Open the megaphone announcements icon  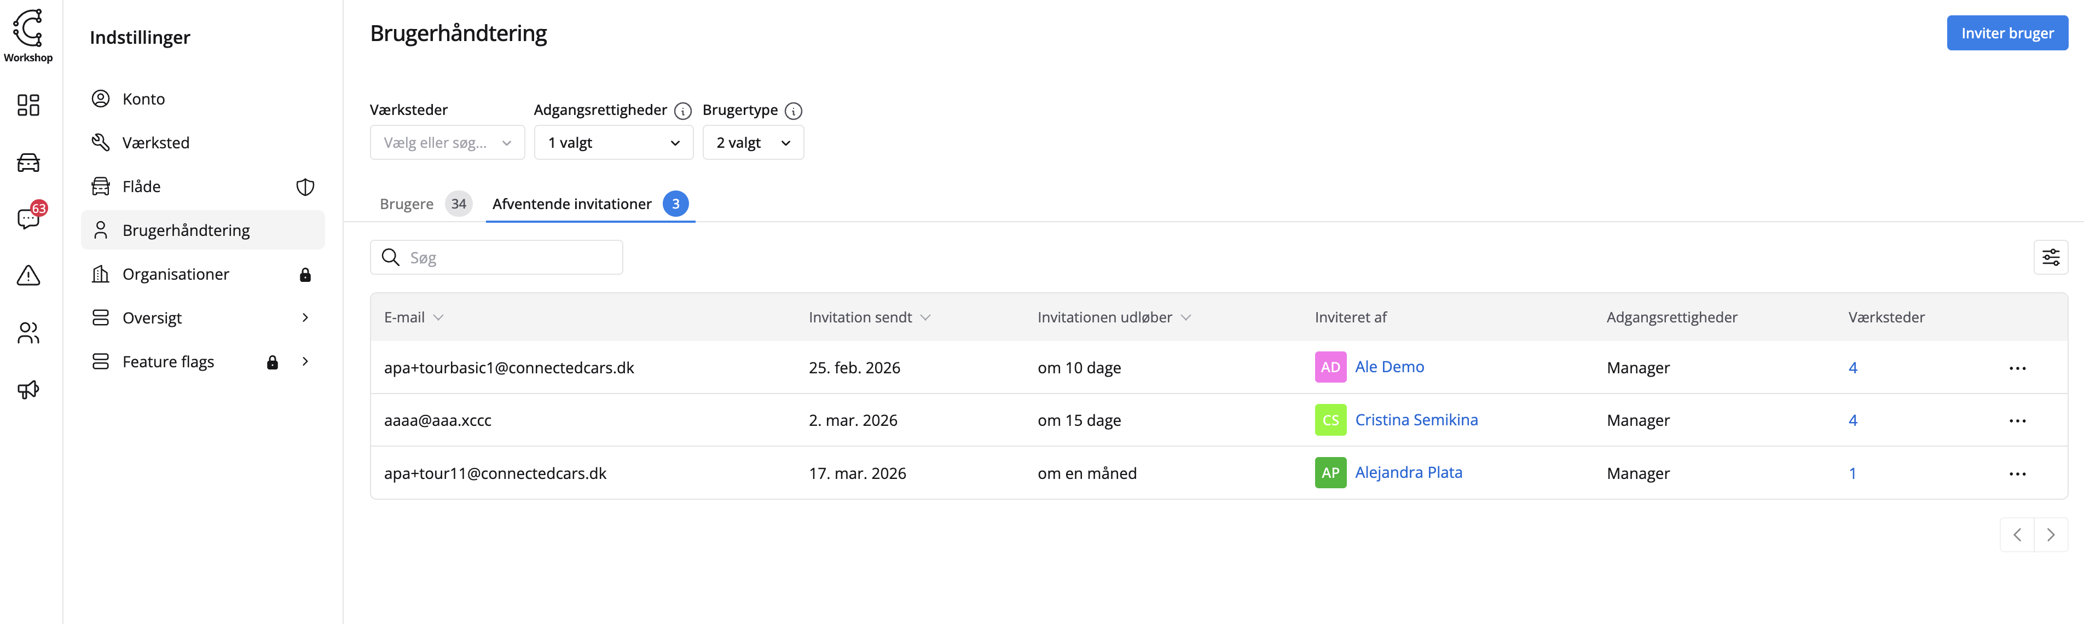[x=28, y=390]
